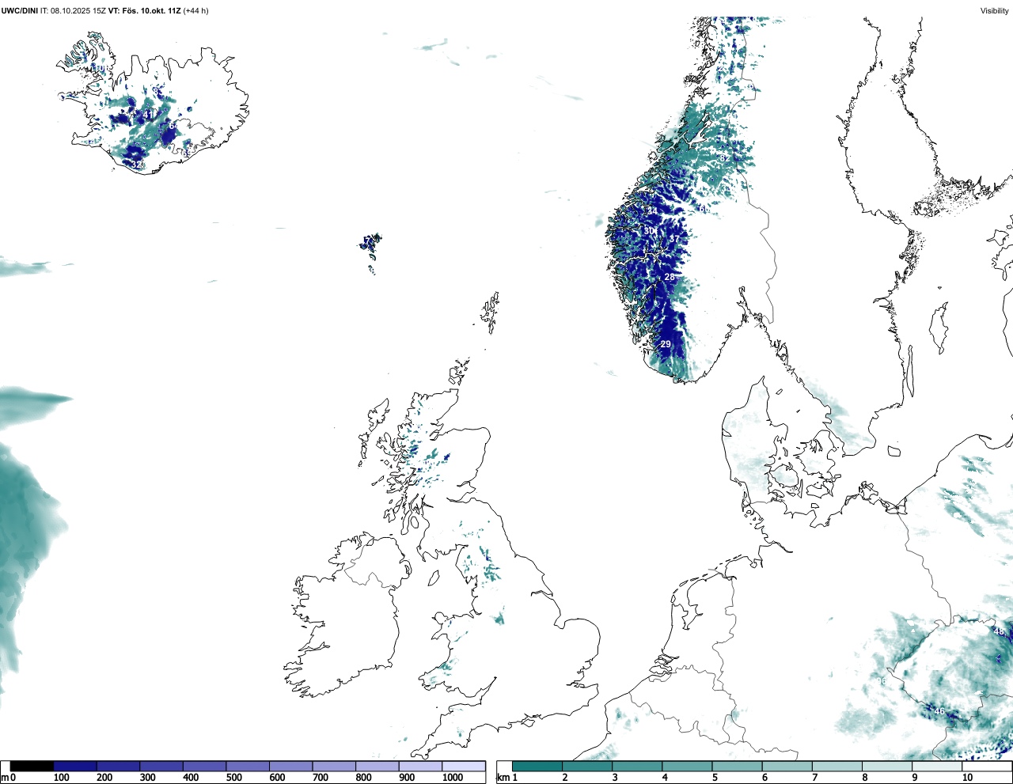Click the '41' value over Iceland
This screenshot has width=1013, height=784.
pyautogui.click(x=148, y=116)
